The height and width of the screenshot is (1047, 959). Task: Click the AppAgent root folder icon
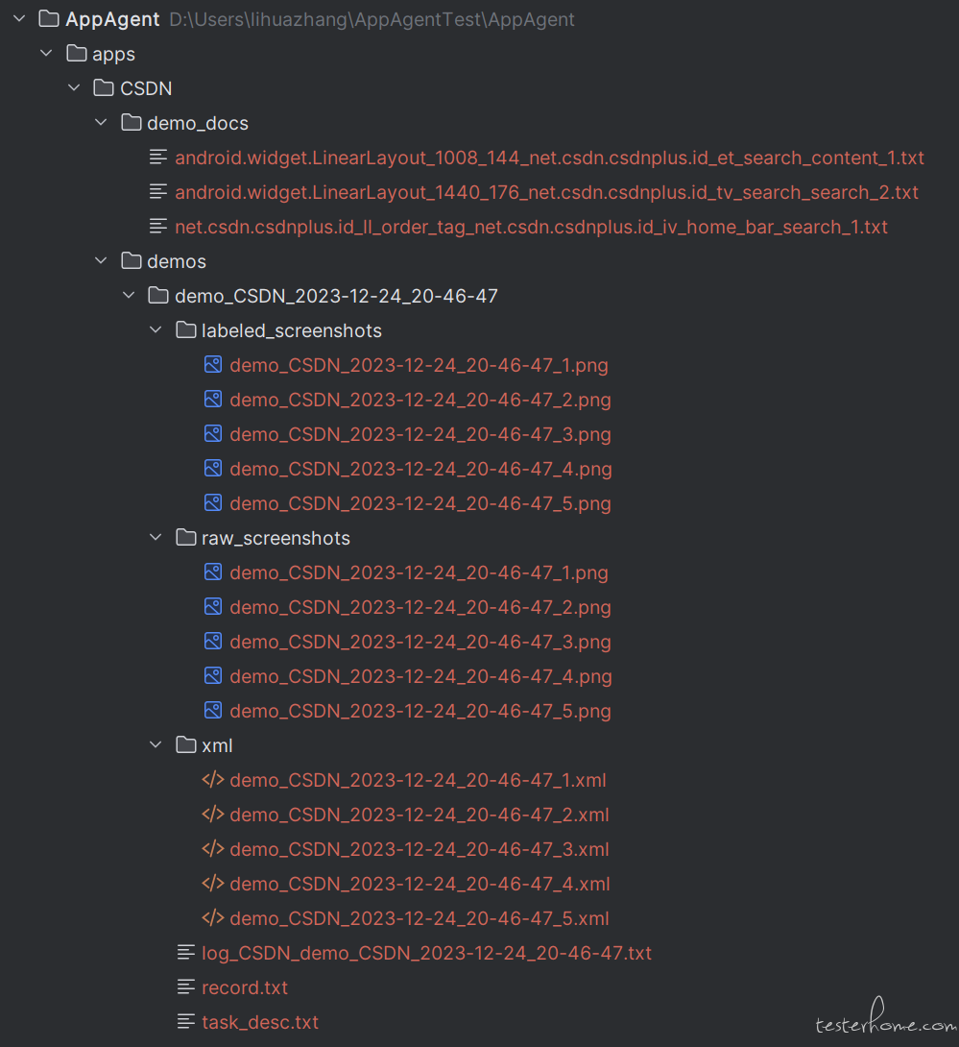pos(49,18)
